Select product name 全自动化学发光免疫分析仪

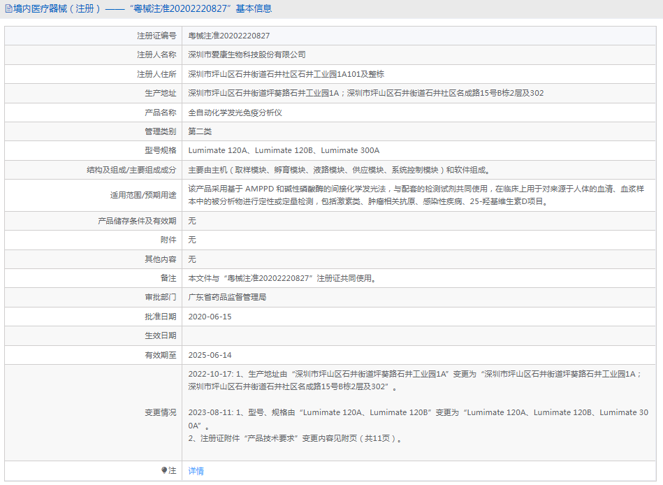235,113
